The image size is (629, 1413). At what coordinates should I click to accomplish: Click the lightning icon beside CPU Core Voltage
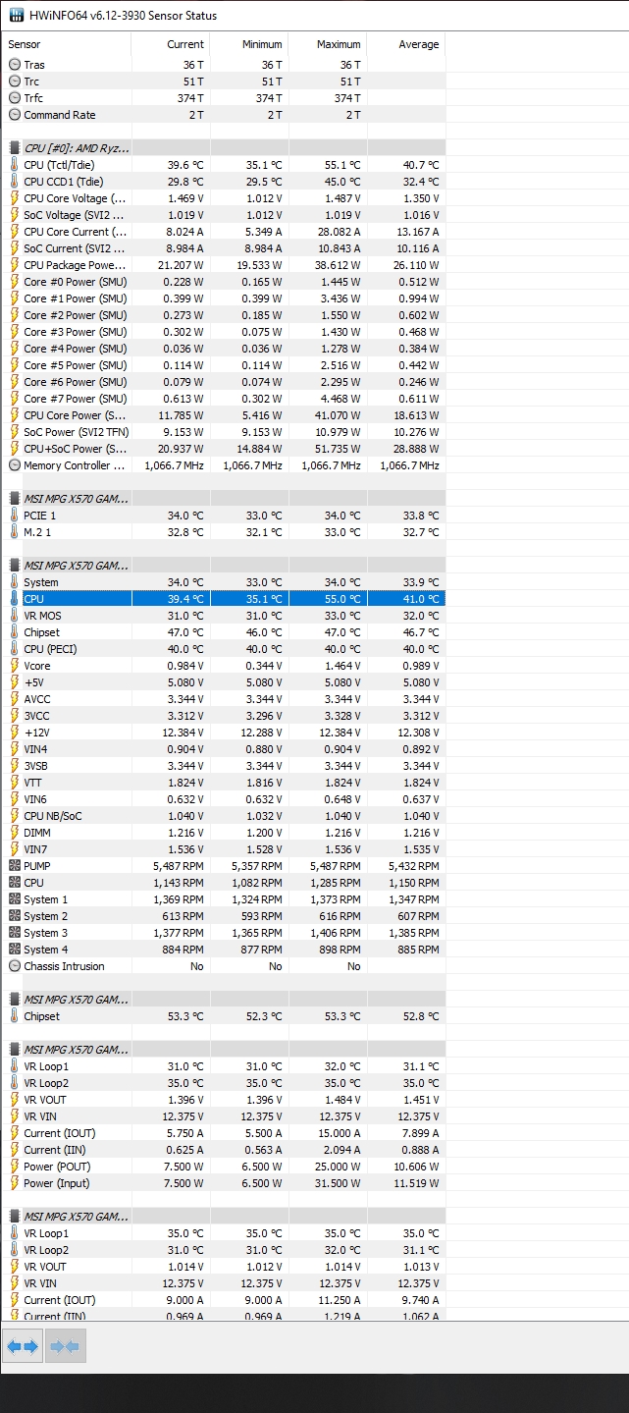click(14, 198)
